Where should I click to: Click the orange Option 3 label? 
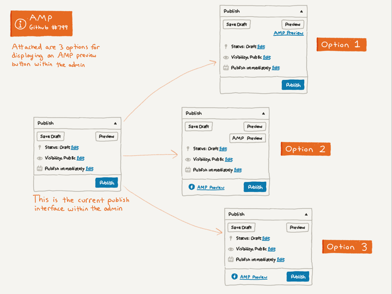point(347,247)
